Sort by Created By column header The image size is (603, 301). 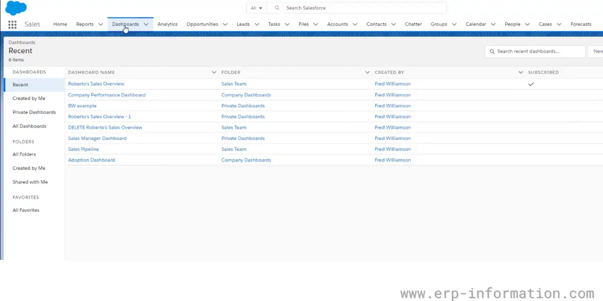tap(389, 72)
